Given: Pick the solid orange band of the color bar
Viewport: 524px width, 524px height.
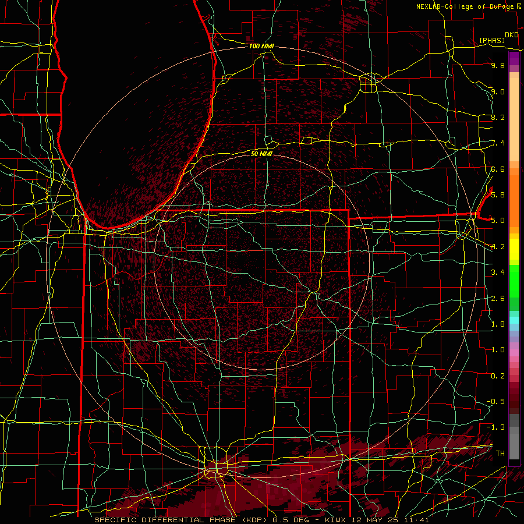Looking at the screenshot, I should tap(514, 201).
